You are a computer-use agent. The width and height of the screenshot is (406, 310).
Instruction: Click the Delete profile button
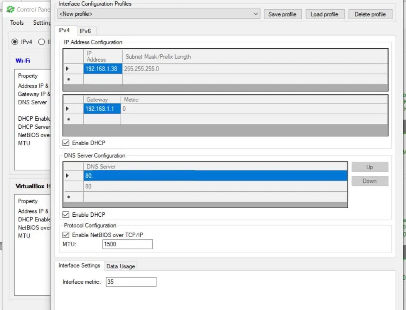(x=370, y=14)
